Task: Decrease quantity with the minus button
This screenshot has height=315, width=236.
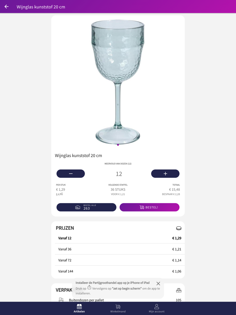Action: tap(70, 173)
